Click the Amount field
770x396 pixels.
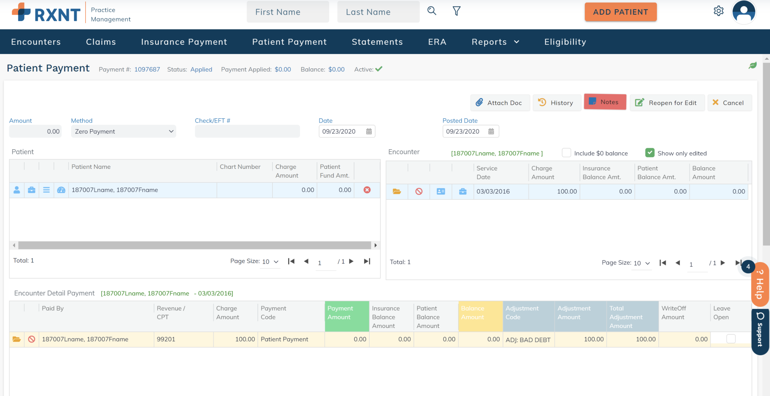pyautogui.click(x=35, y=131)
